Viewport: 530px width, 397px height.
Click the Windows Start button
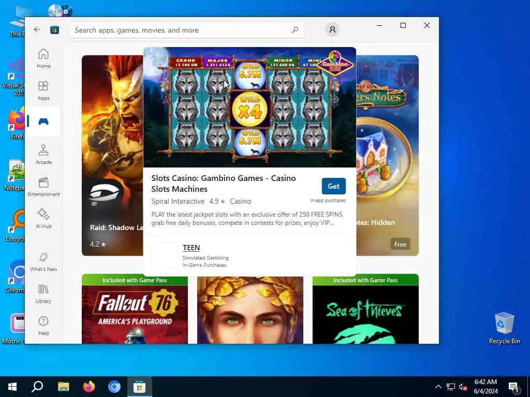pyautogui.click(x=12, y=387)
